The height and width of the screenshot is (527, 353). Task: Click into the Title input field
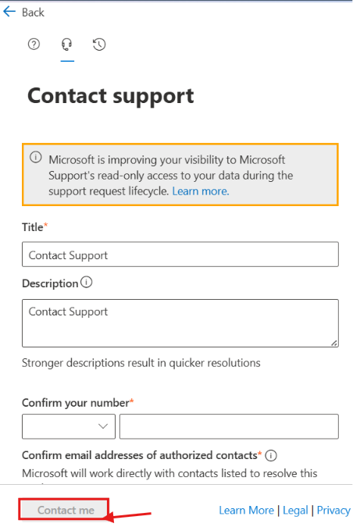[180, 254]
